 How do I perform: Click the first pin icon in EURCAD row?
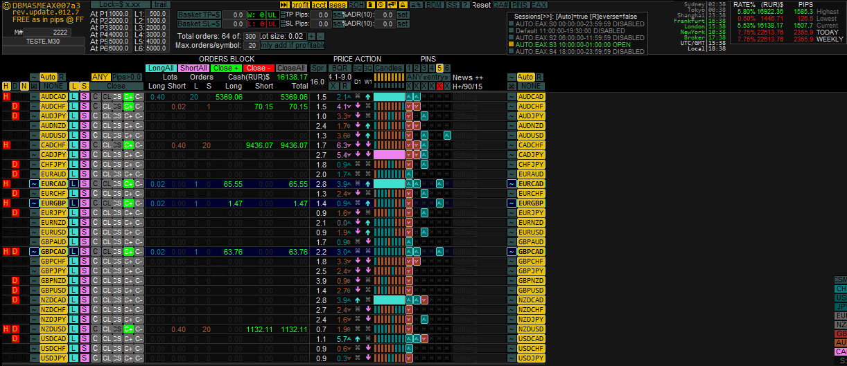click(x=409, y=184)
